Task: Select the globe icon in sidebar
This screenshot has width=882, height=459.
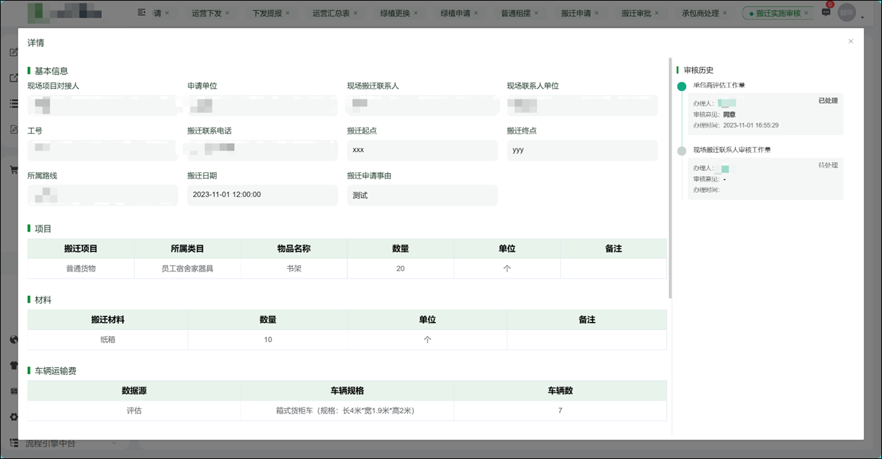Action: point(14,339)
